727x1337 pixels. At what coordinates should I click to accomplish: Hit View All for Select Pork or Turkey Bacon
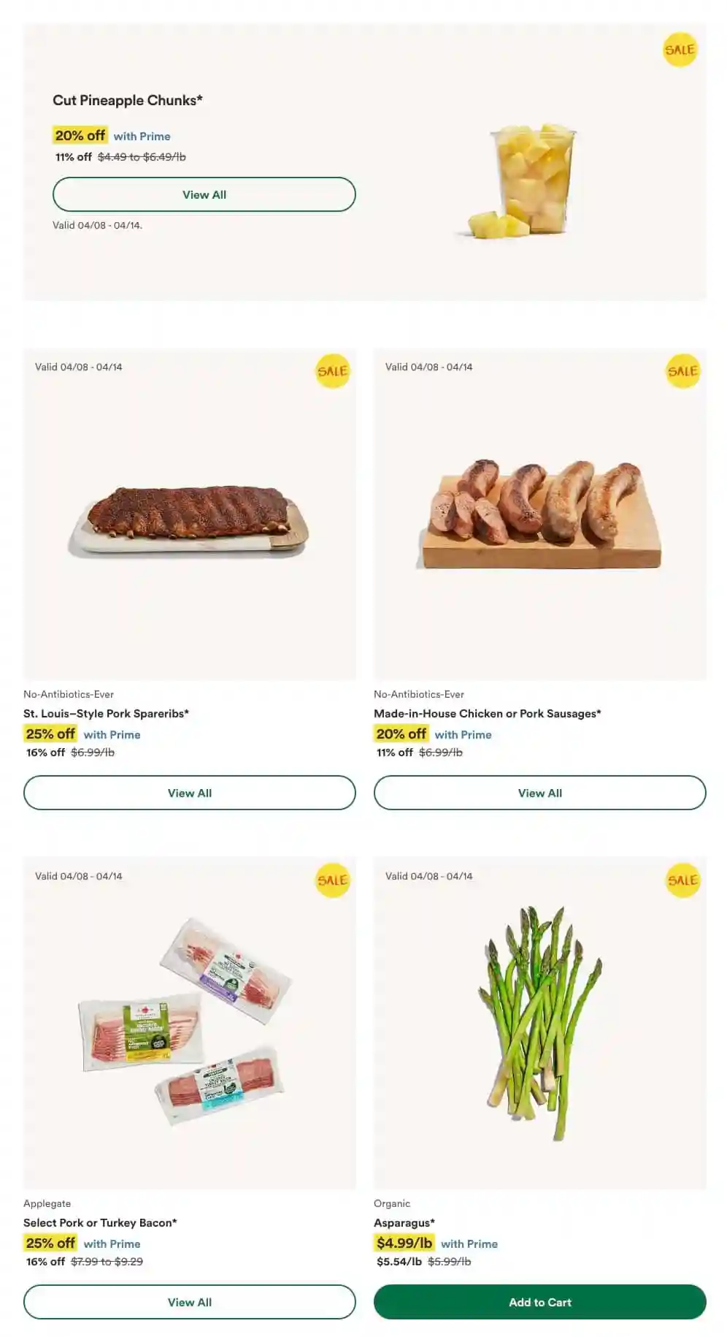(189, 1302)
